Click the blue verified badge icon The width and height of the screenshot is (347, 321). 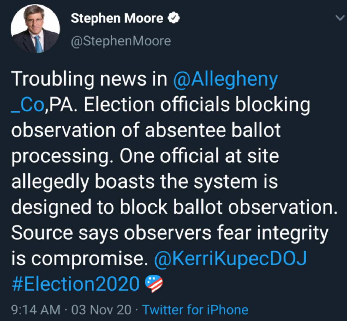tap(173, 18)
